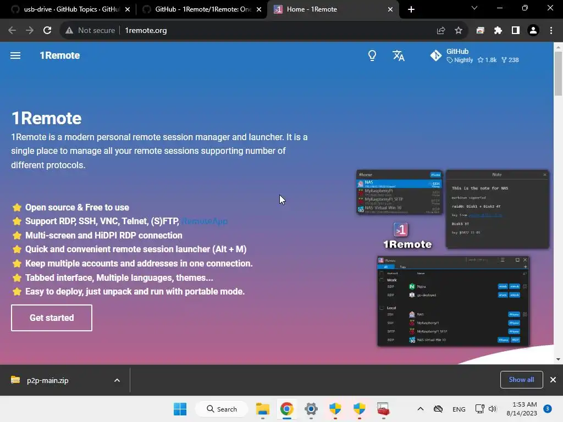
Task: Open the first Windows Security shield icon
Action: (335, 409)
